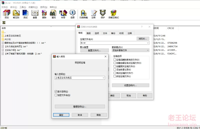
Task: Select the 【论坛介绍】.txt file icon
Action: (x=3, y=50)
